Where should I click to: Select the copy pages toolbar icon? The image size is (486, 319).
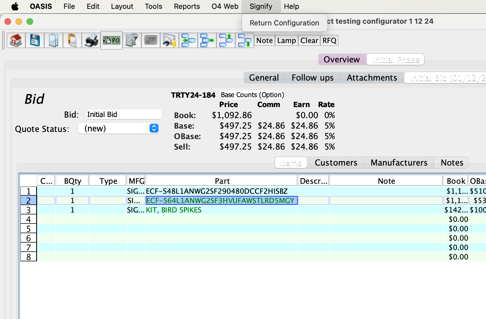click(x=53, y=40)
